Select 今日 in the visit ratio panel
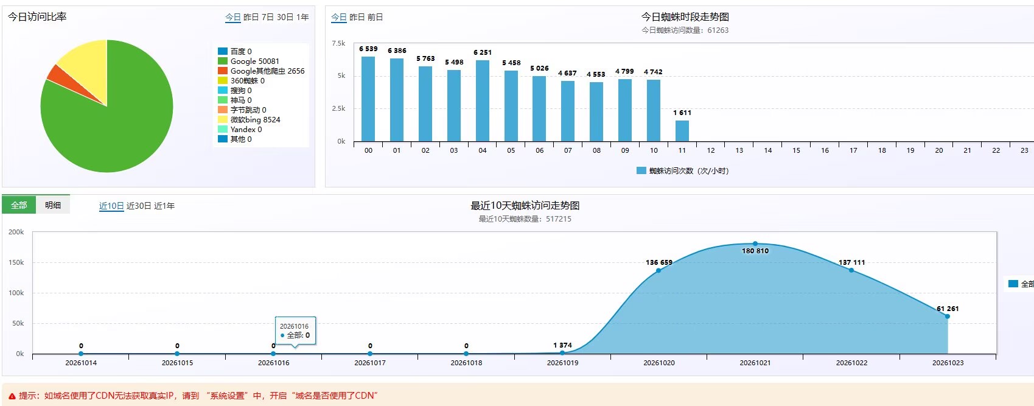The height and width of the screenshot is (406, 1034). point(233,17)
